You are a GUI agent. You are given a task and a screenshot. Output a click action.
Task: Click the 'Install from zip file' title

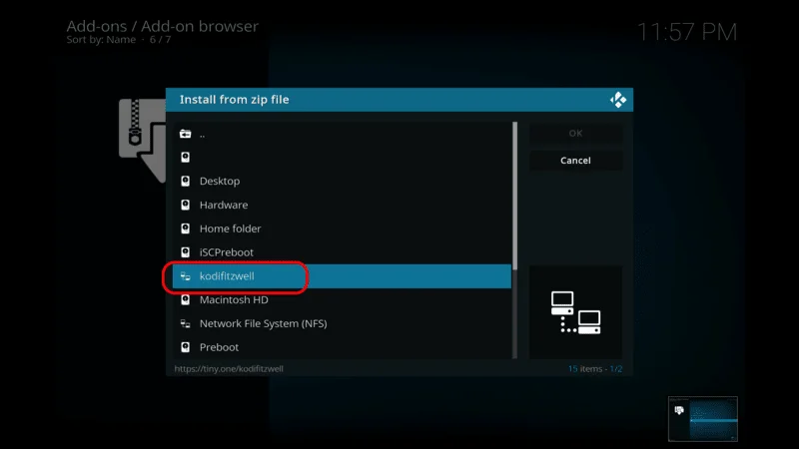[x=235, y=99]
